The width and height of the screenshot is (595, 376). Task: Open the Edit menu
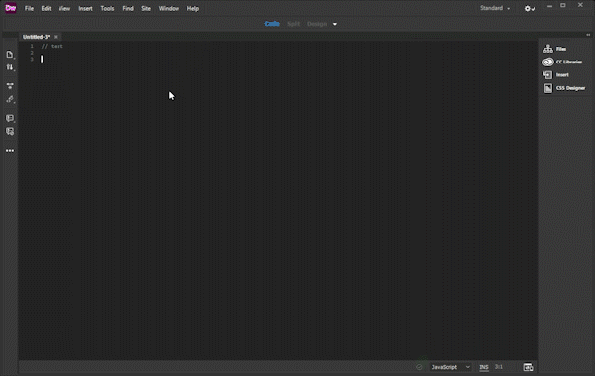point(46,8)
